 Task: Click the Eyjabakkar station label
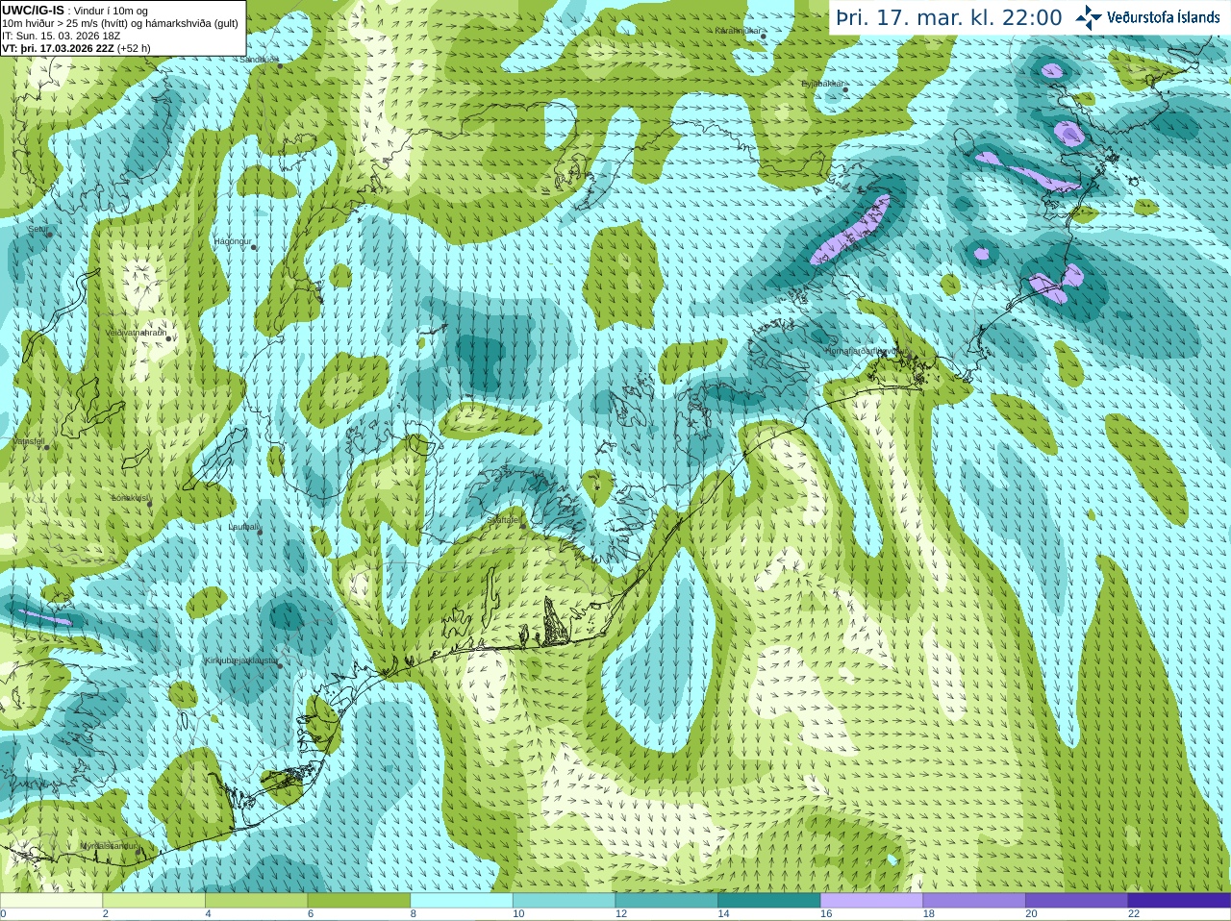coord(823,84)
